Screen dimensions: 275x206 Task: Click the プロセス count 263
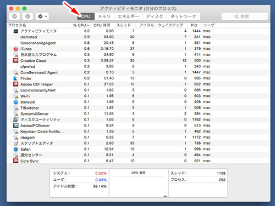click(x=222, y=180)
